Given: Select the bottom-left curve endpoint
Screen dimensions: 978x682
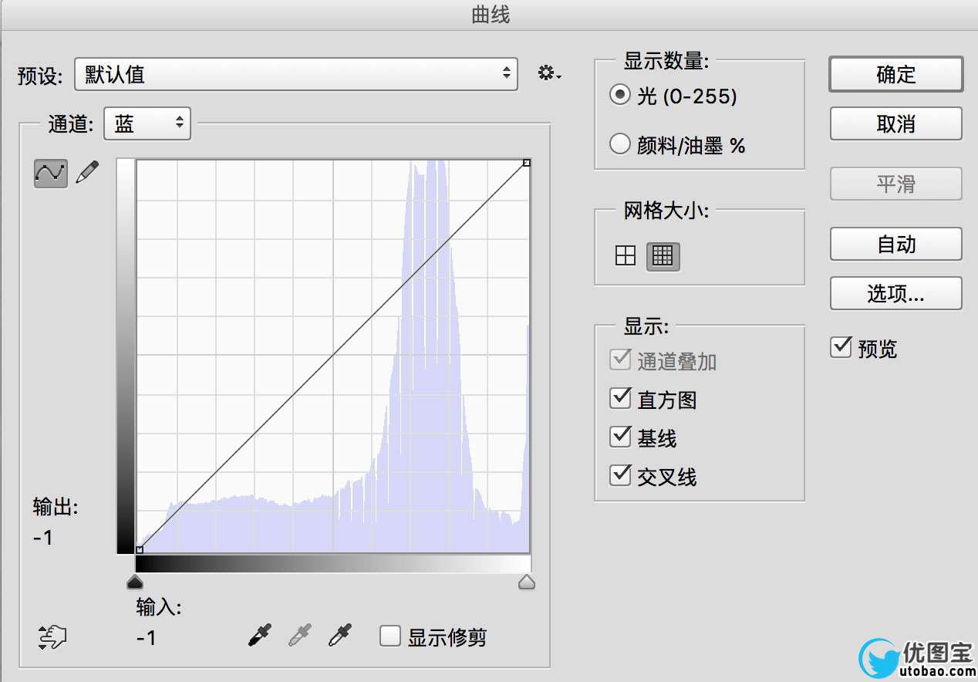Looking at the screenshot, I should [x=139, y=550].
